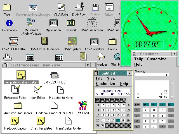
Task: Open the OS/2 System icon
Action: click(72, 41)
